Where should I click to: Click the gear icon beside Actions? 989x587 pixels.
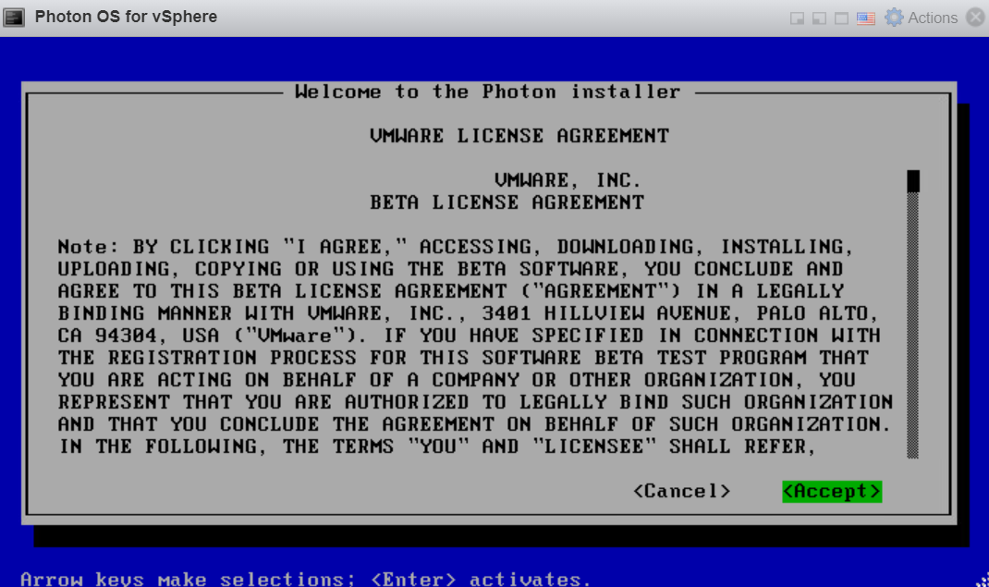pos(894,18)
